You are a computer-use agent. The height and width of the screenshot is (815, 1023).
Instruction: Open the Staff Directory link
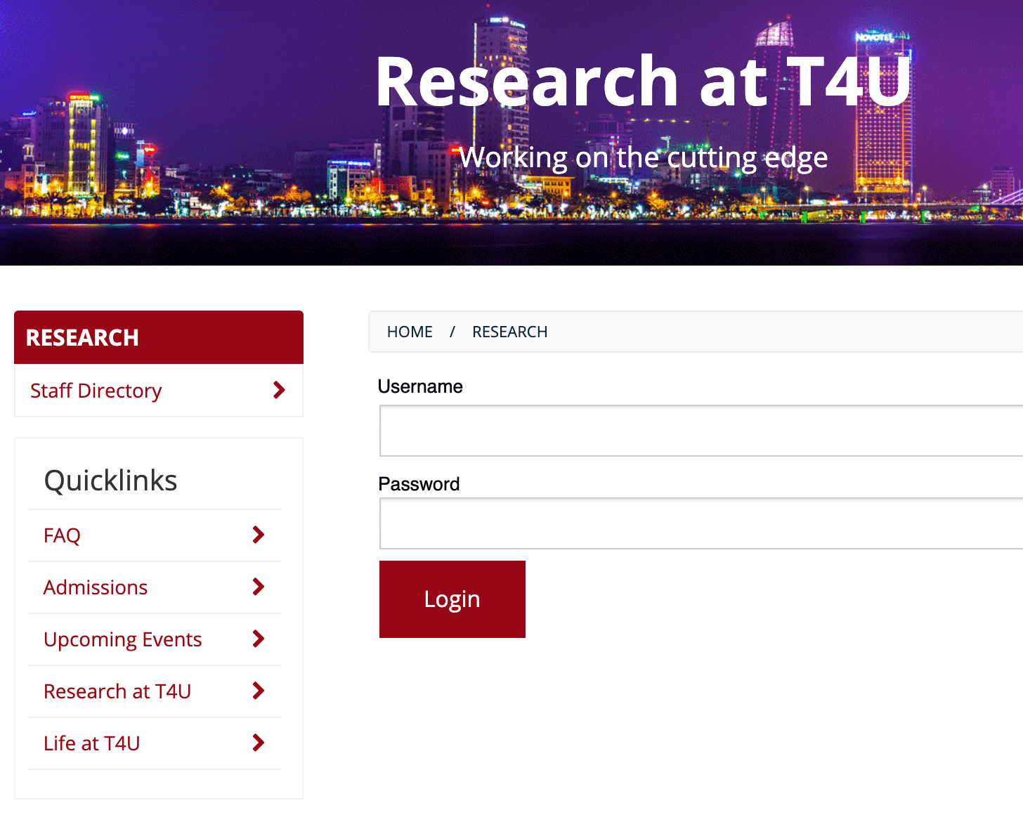click(x=96, y=391)
